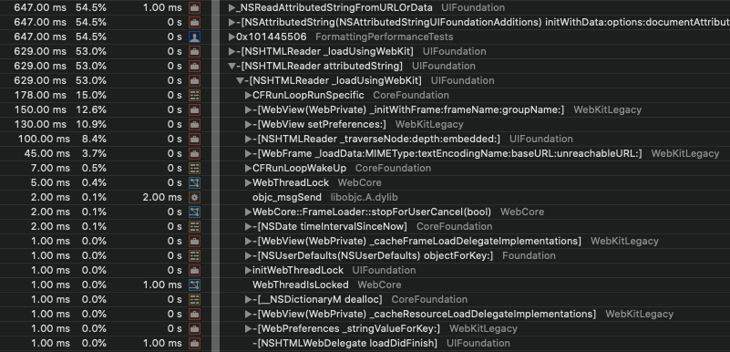Expand initWebThreadLock disclosure triangle
The image size is (730, 352).
tap(249, 270)
